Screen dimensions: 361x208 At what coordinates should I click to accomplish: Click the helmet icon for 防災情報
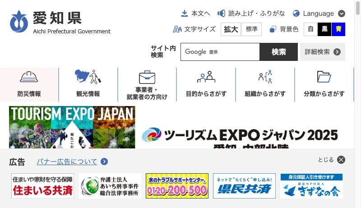[29, 77]
